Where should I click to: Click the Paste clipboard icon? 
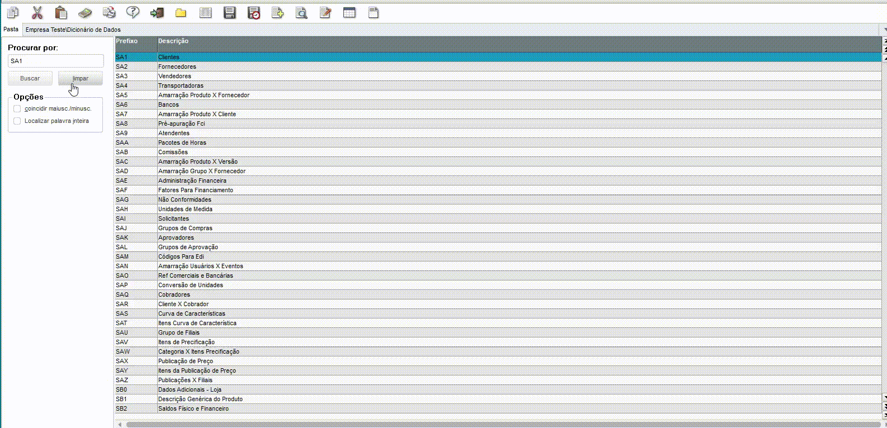pyautogui.click(x=61, y=12)
